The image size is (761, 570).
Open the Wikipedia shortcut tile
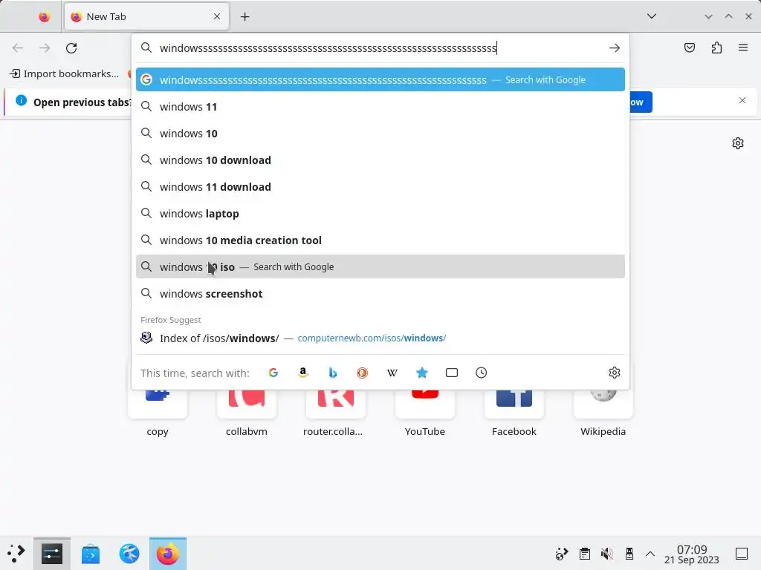[x=603, y=412]
